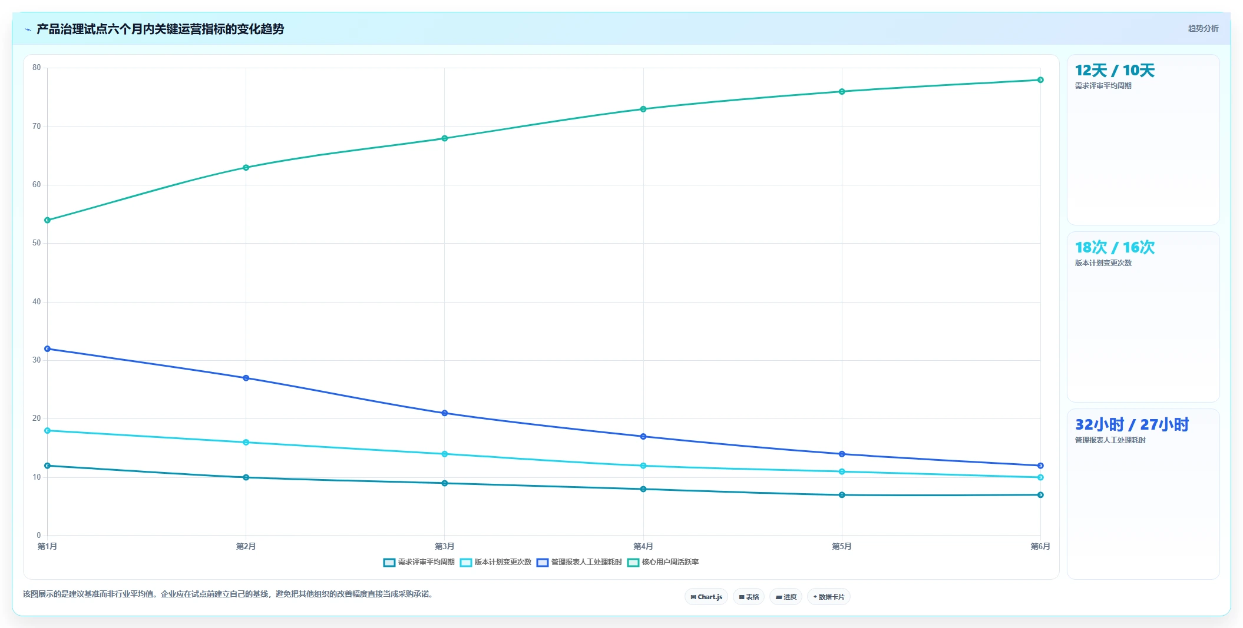
Task: Click 版本计划变更次数 data point at 第3月
Action: (x=445, y=454)
